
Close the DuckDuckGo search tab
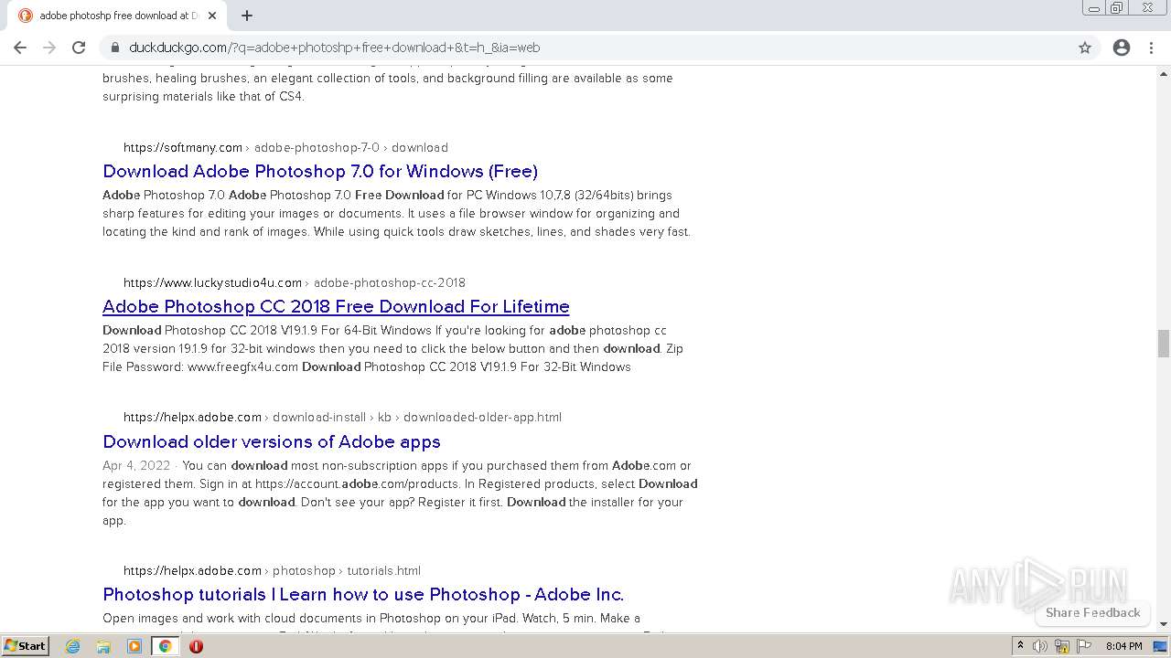[x=212, y=16]
